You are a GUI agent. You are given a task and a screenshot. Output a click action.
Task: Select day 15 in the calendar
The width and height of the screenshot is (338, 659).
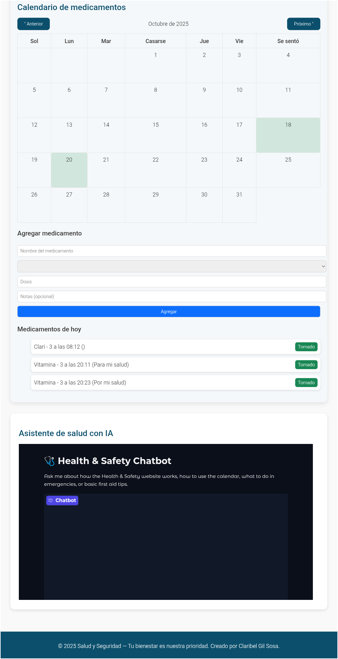point(156,135)
